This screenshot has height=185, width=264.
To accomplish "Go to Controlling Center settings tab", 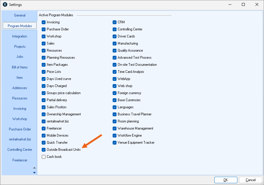I will (x=20, y=150).
